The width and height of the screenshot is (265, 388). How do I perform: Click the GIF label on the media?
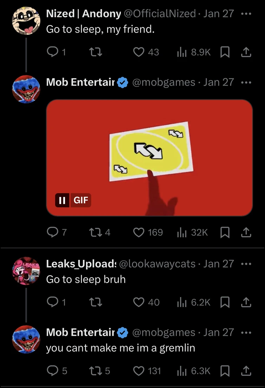pos(81,201)
